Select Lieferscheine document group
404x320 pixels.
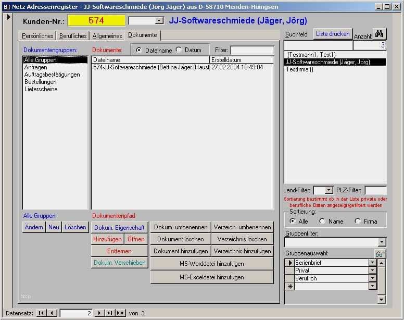[x=55, y=89]
